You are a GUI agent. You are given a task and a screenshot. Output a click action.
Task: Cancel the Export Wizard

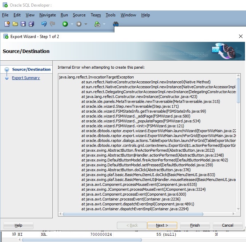tap(228, 225)
